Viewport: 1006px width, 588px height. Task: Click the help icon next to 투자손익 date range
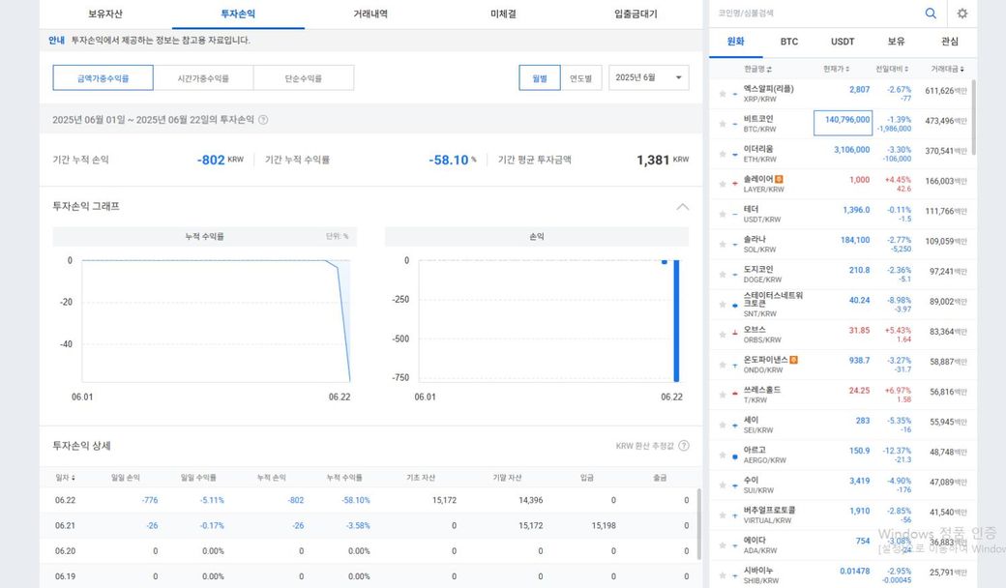tap(263, 120)
